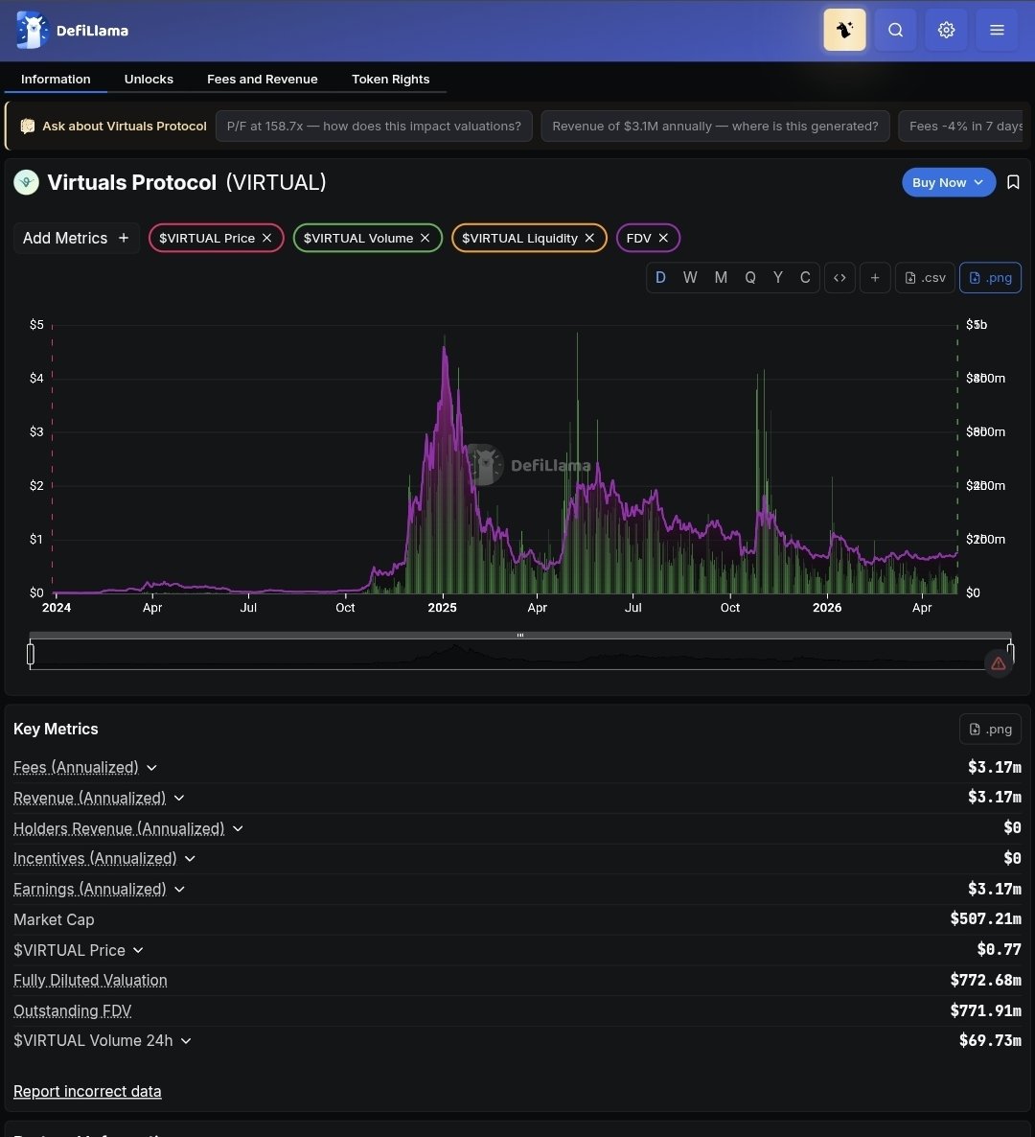Open the Buy Now dropdown

coord(948,183)
